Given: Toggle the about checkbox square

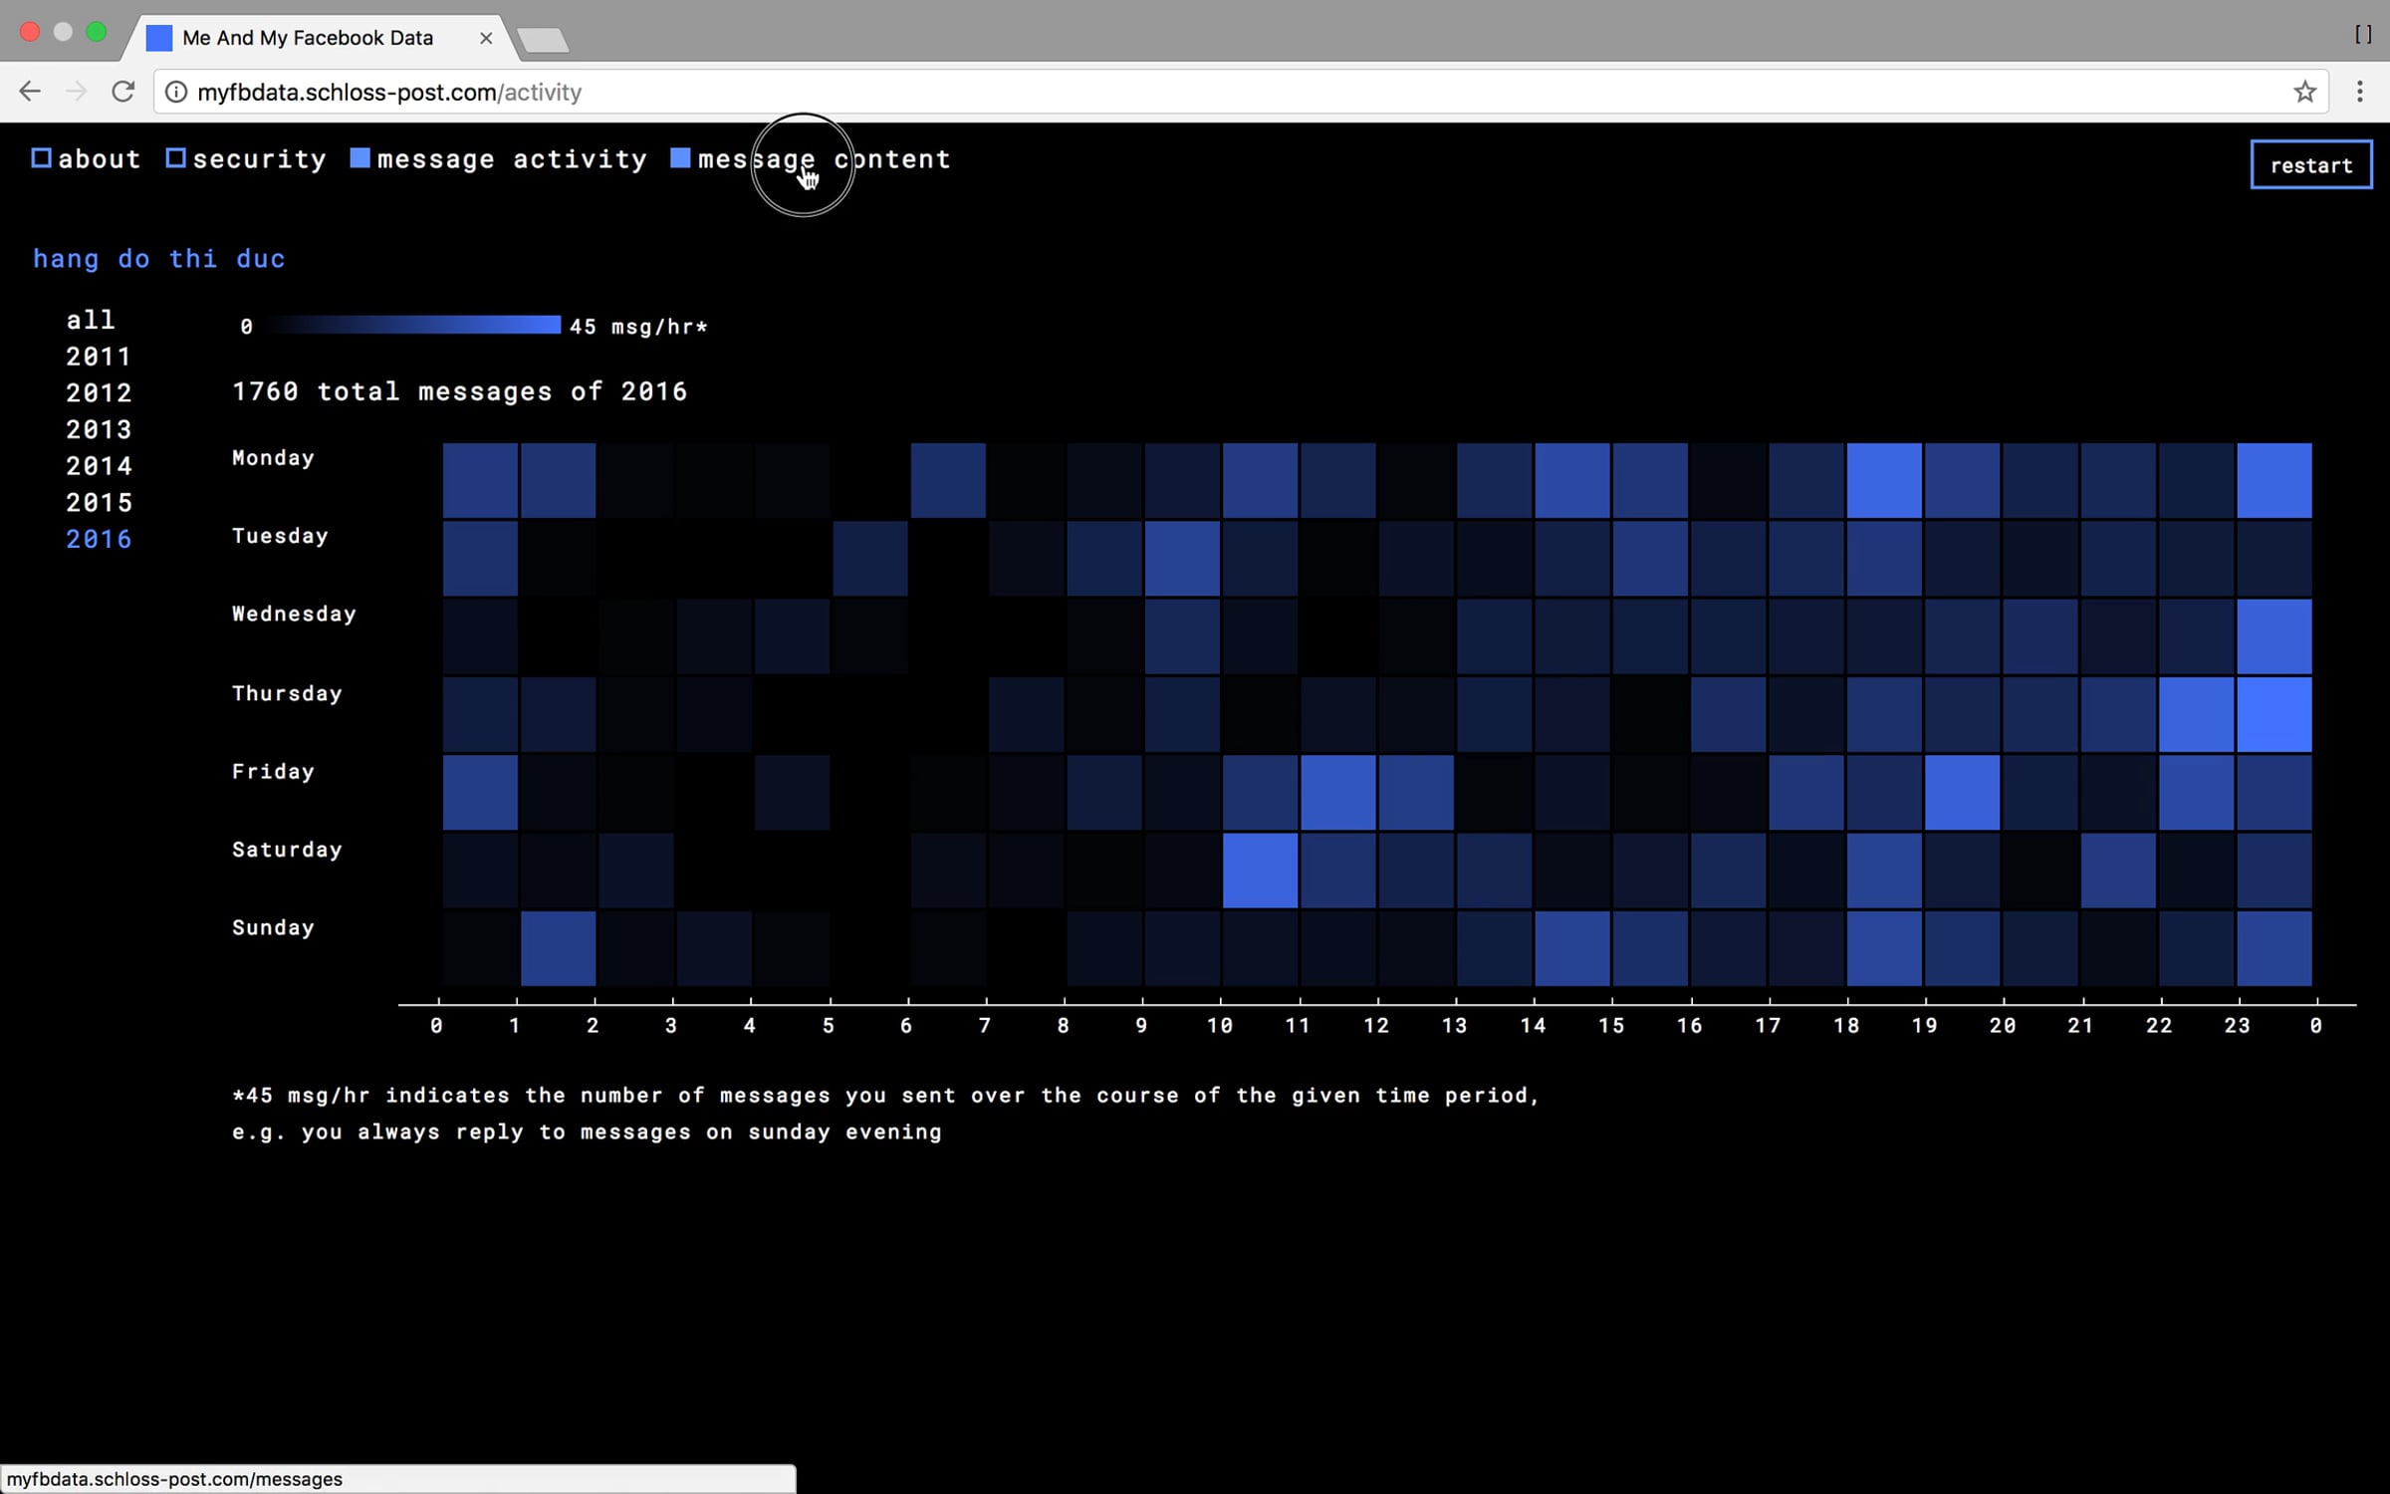Looking at the screenshot, I should tap(41, 158).
